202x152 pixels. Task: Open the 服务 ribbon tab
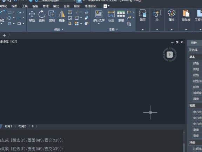tap(77, 6)
